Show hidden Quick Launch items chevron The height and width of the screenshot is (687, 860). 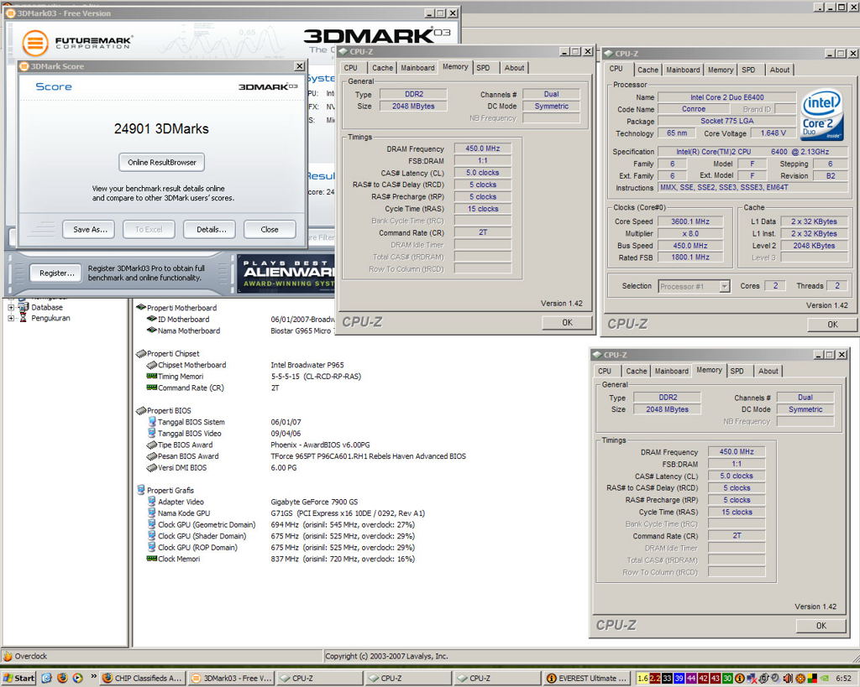94,676
